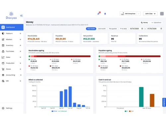The image size is (166, 124).
Task: Click the user avatar thumbnail
Action: click(162, 14)
